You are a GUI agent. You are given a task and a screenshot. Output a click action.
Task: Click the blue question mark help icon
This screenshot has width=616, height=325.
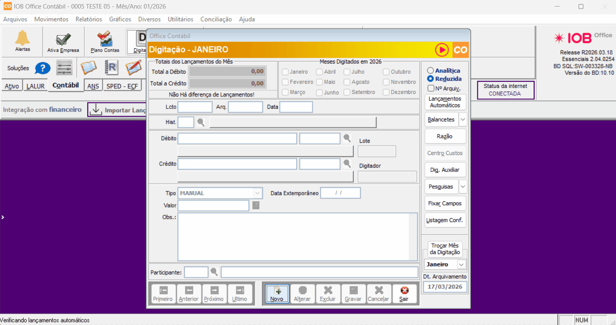[42, 68]
